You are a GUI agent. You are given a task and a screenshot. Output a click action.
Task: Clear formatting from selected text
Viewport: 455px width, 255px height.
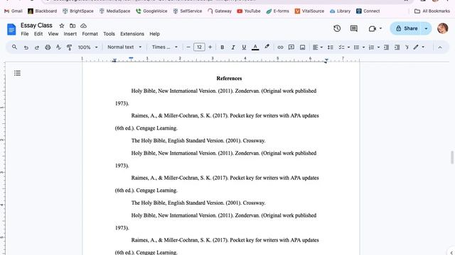(407, 47)
